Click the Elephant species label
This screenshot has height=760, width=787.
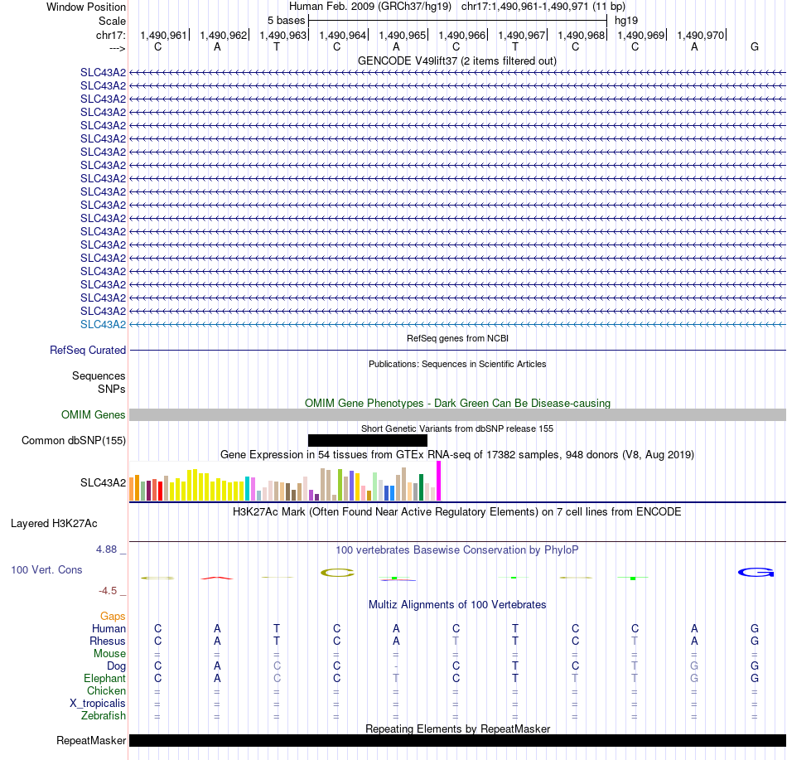click(105, 678)
